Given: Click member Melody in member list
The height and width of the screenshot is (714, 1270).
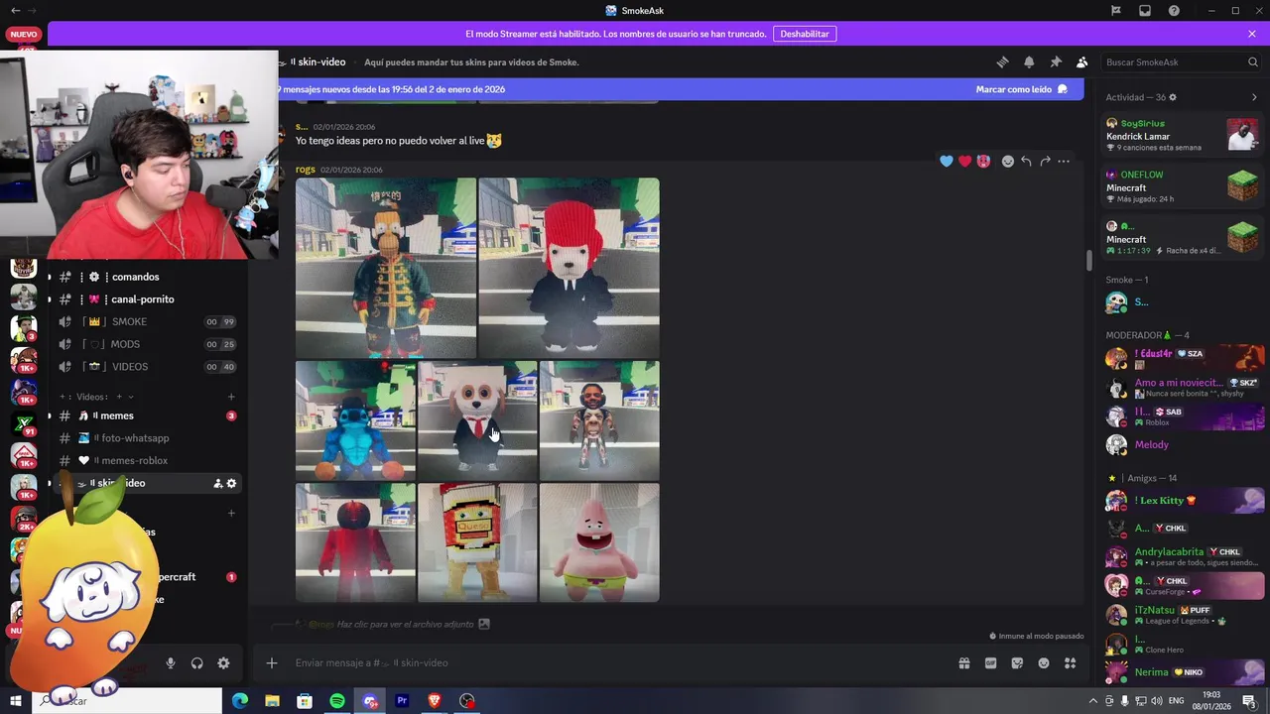Looking at the screenshot, I should pos(1183,444).
